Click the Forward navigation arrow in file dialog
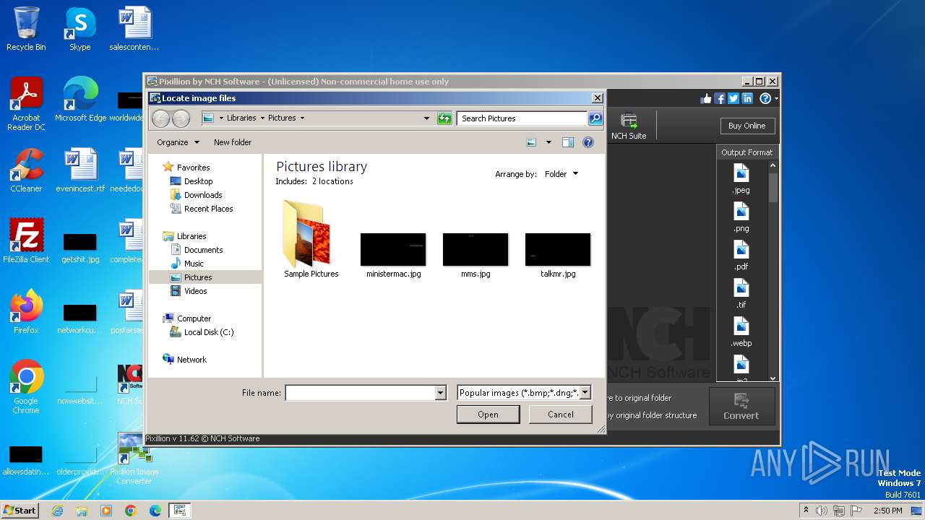This screenshot has height=520, width=925. click(x=181, y=118)
